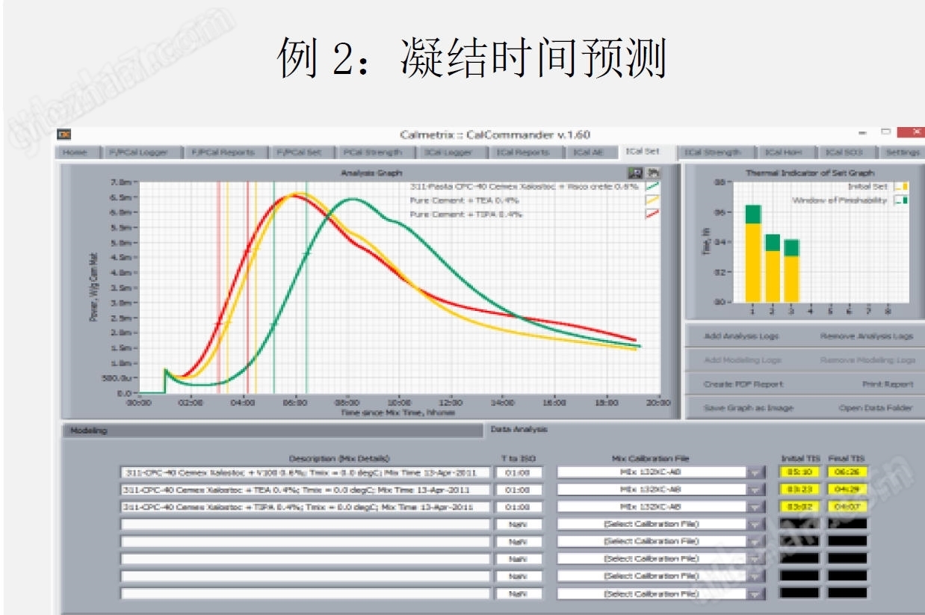Click T to ISO field of V100 row

[x=519, y=472]
